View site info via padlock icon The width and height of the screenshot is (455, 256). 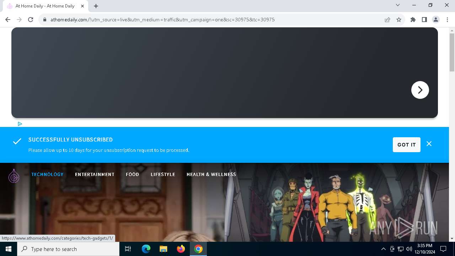tap(45, 20)
